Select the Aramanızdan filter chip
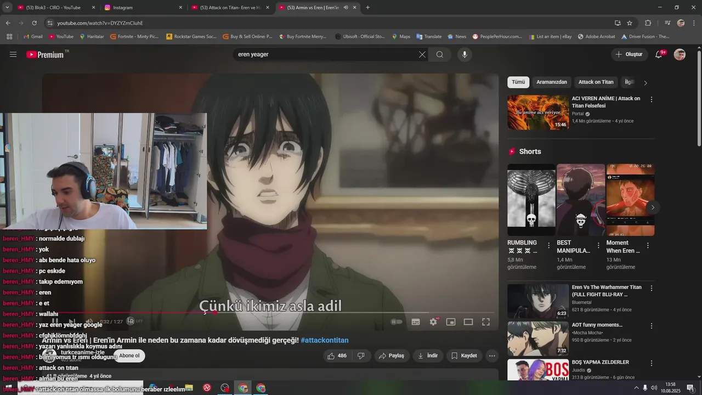Screen dimensions: 702x395 point(552,82)
